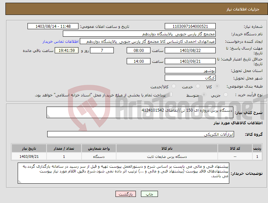The width and height of the screenshot is (268, 203).
Task: Open اطلاعات تماس خریدار link
Action: (60, 41)
